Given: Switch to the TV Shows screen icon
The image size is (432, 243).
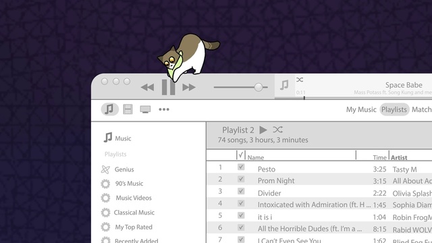Looking at the screenshot, I should (x=145, y=109).
